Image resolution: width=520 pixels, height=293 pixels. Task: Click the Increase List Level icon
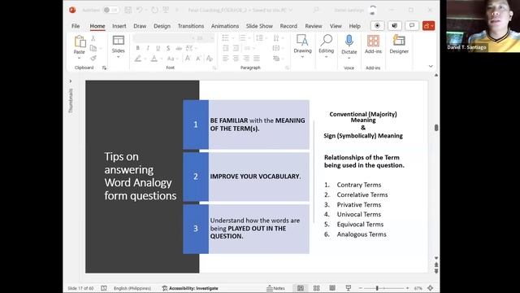236,48
